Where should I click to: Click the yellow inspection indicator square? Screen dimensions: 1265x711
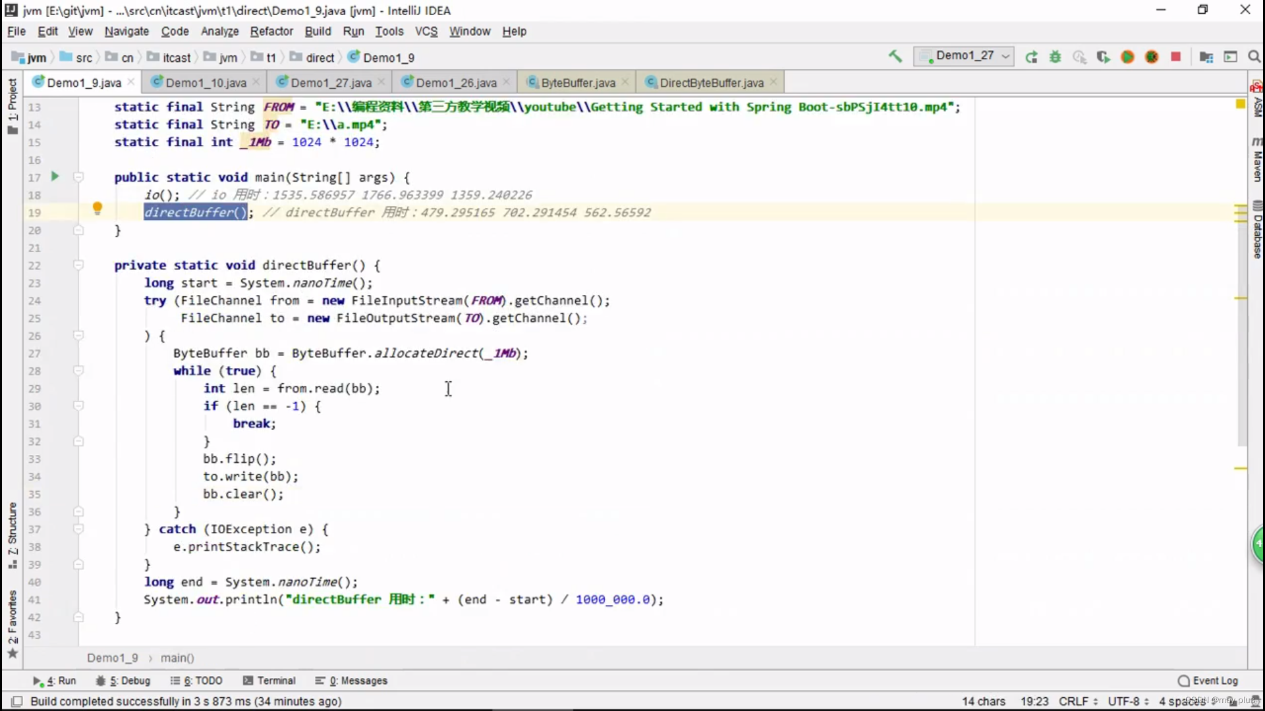click(x=1241, y=104)
